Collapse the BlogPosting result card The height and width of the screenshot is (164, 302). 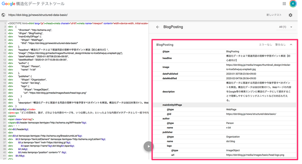coord(291,45)
